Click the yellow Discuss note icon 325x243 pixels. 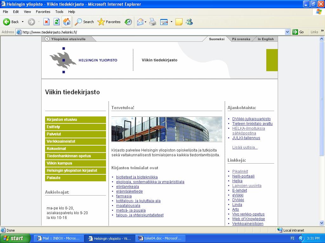[179, 22]
